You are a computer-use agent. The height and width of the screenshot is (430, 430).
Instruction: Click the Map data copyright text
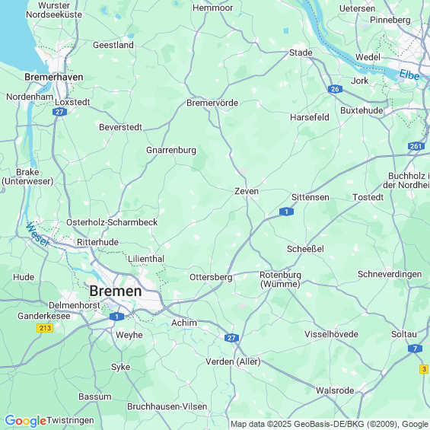tap(330, 424)
